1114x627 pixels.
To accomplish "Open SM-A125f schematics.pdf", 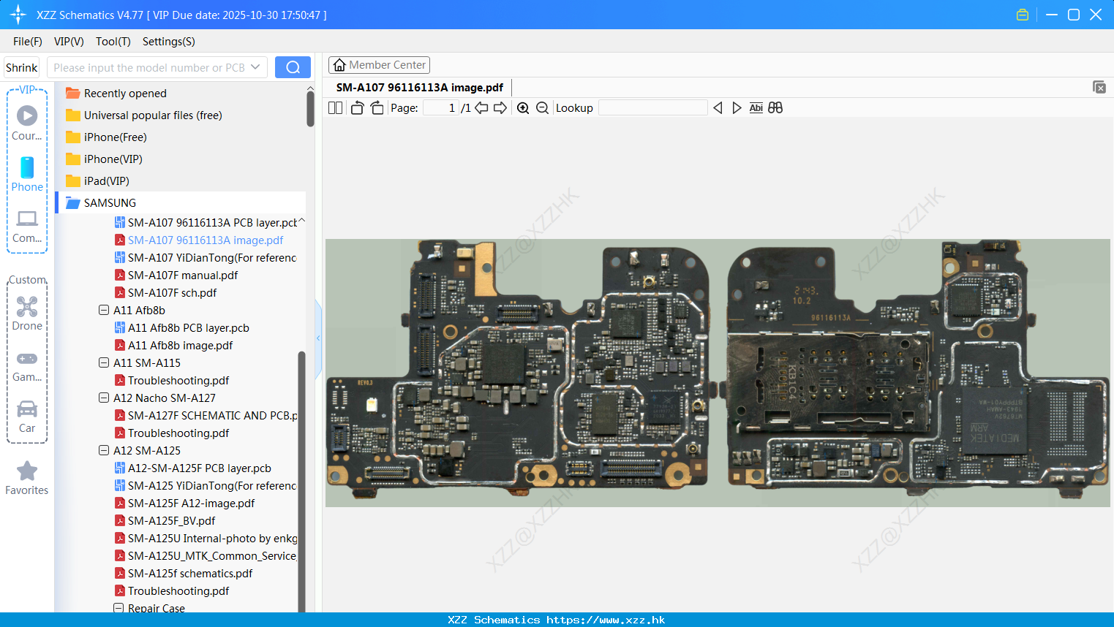I will 183,573.
